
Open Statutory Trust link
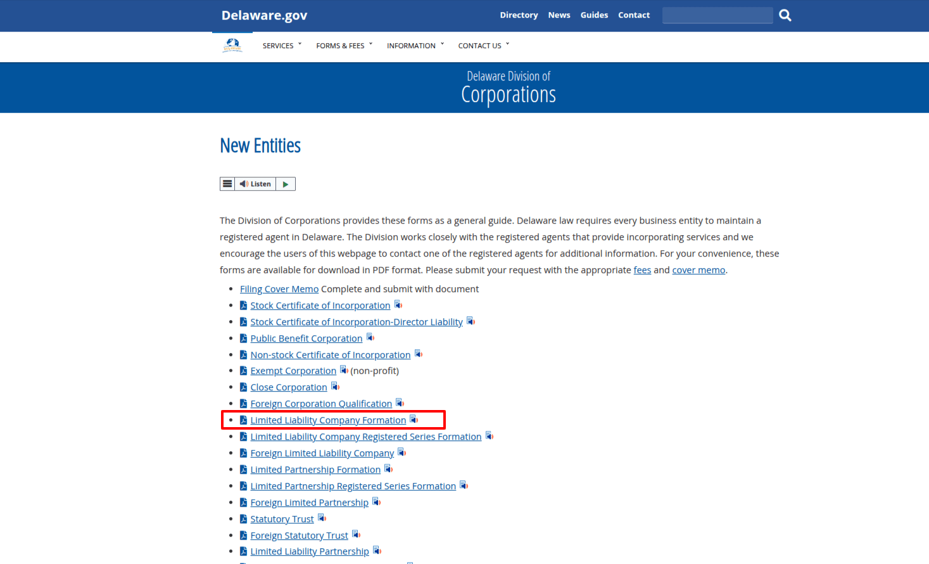pos(282,519)
